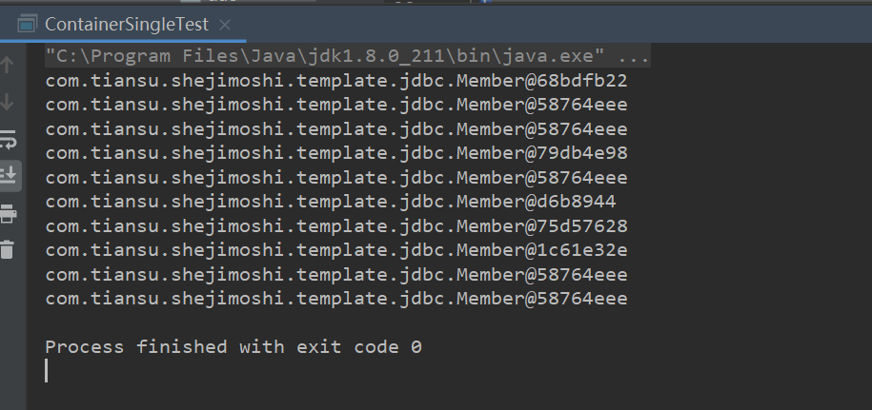872x410 pixels.
Task: Click the Member@75d57628 output line
Action: pyautogui.click(x=335, y=226)
